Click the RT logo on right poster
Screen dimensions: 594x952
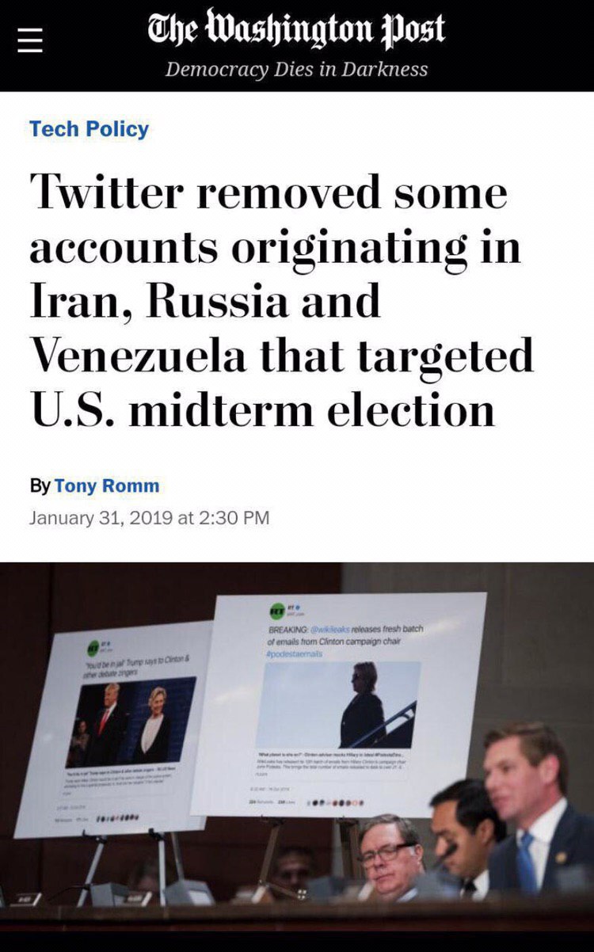pyautogui.click(x=276, y=611)
